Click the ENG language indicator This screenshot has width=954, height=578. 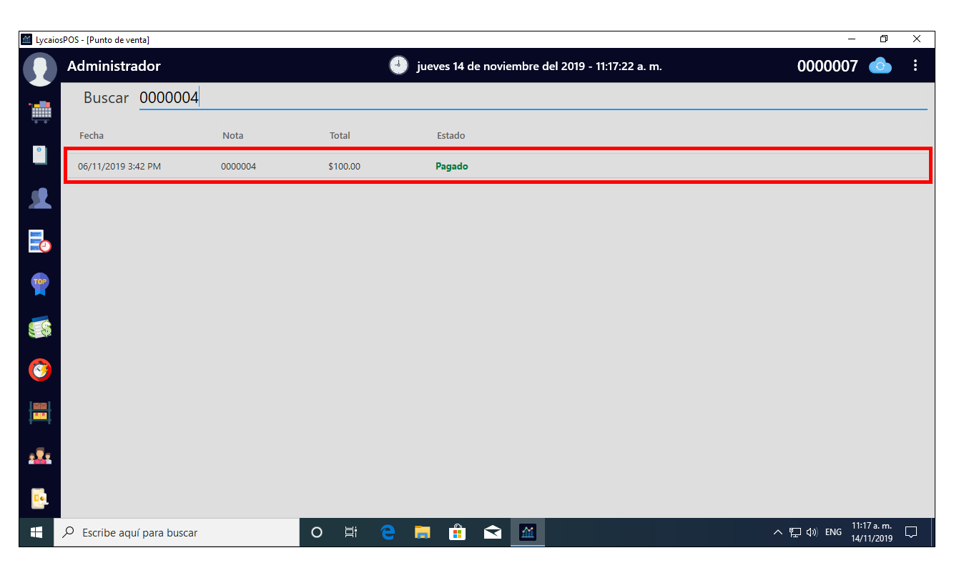point(833,532)
